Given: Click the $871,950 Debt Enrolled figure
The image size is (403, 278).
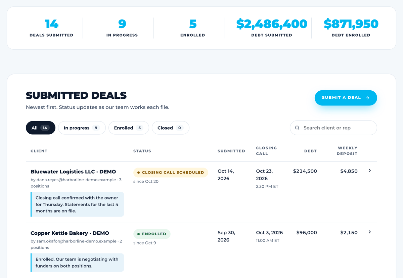Looking at the screenshot, I should pyautogui.click(x=351, y=24).
